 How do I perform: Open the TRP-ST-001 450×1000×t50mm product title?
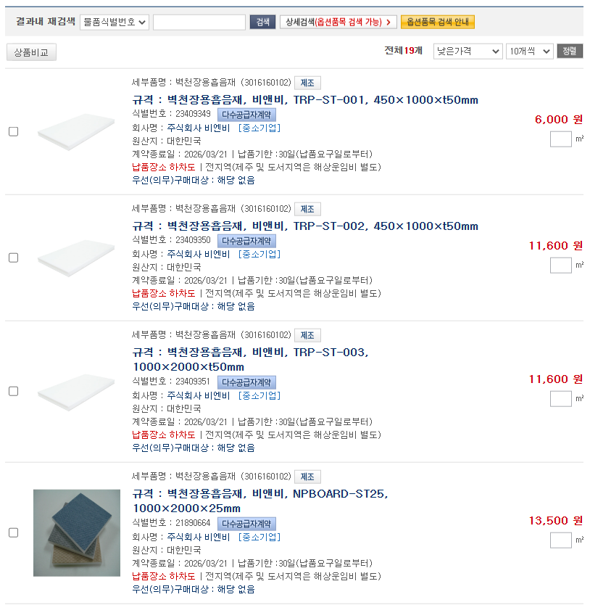click(305, 100)
